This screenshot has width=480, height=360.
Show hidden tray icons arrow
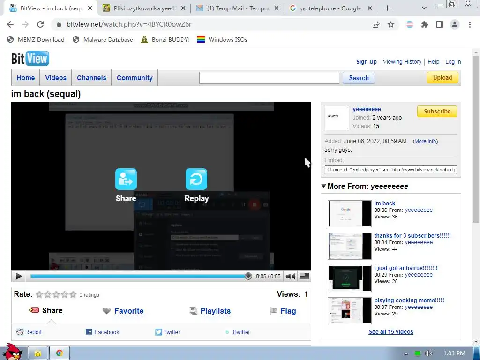click(406, 353)
